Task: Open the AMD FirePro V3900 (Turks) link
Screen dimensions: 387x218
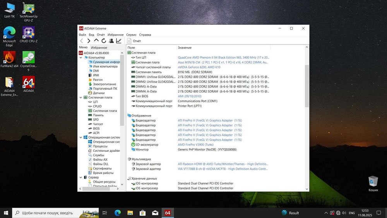Action: point(196,145)
